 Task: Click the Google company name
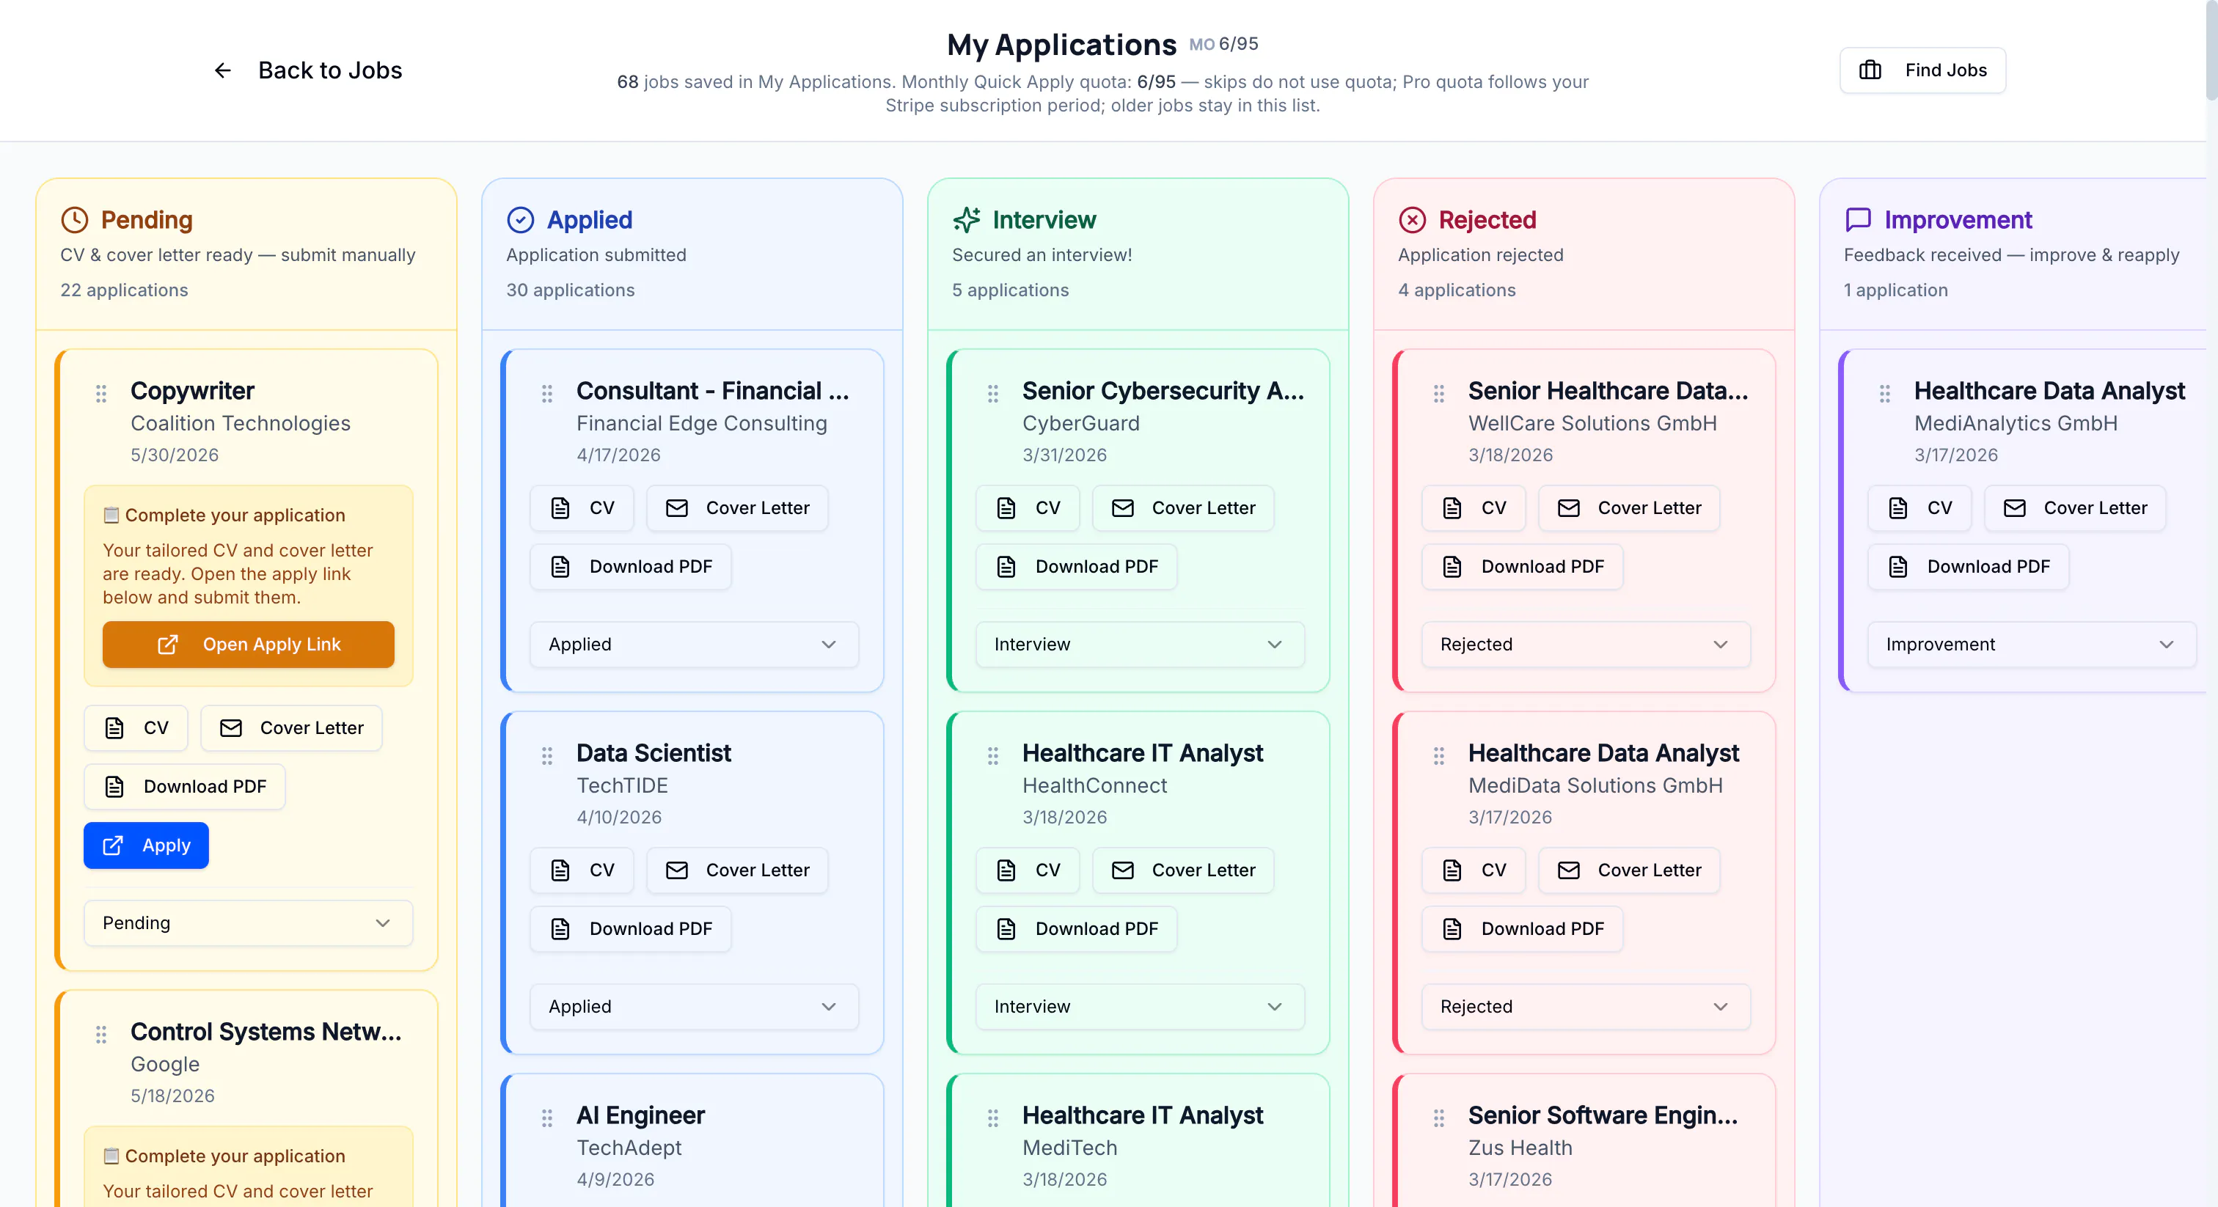[x=165, y=1065]
